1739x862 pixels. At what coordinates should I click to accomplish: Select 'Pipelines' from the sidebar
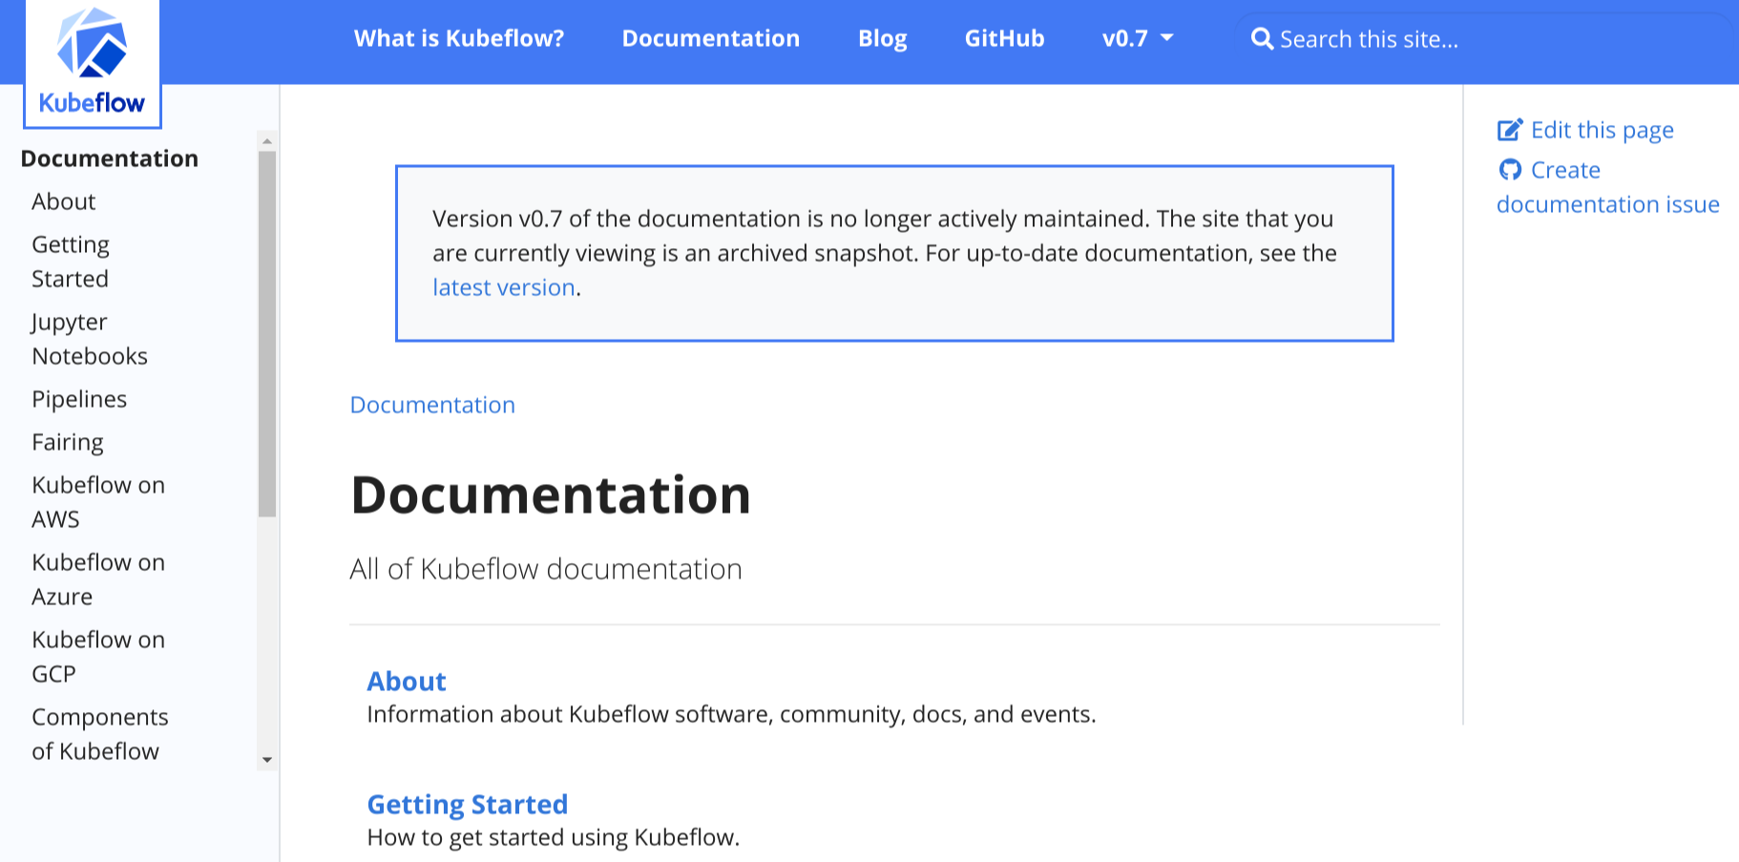tap(79, 398)
